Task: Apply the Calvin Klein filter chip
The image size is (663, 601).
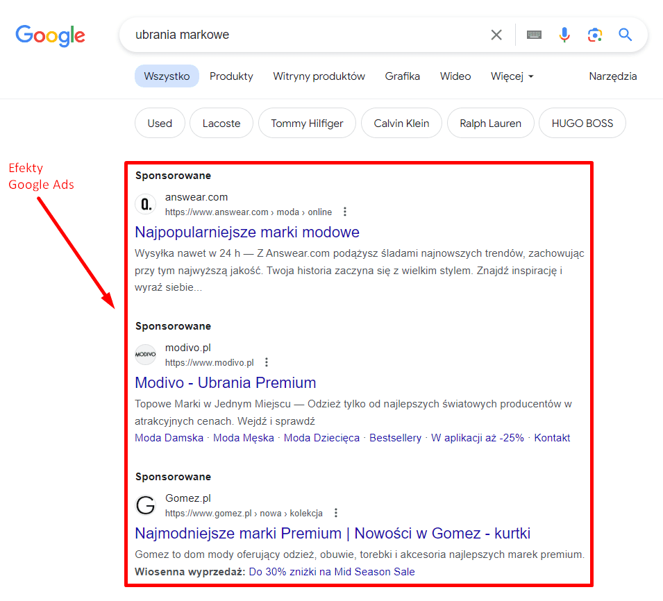Action: click(x=401, y=123)
